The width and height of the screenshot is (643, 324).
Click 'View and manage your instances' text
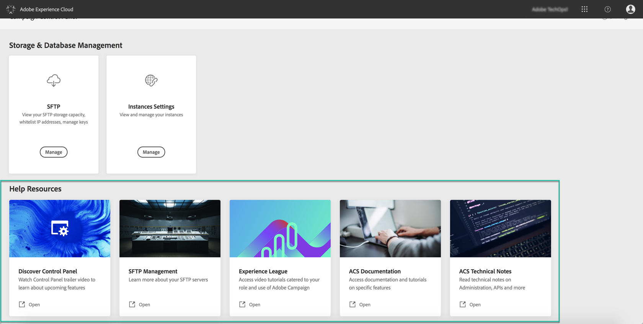coord(151,115)
